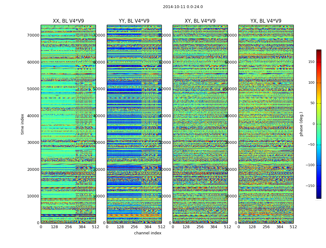The image size is (326, 248).
Task: Click the colorbar tick label '150'
Action: (x=311, y=62)
